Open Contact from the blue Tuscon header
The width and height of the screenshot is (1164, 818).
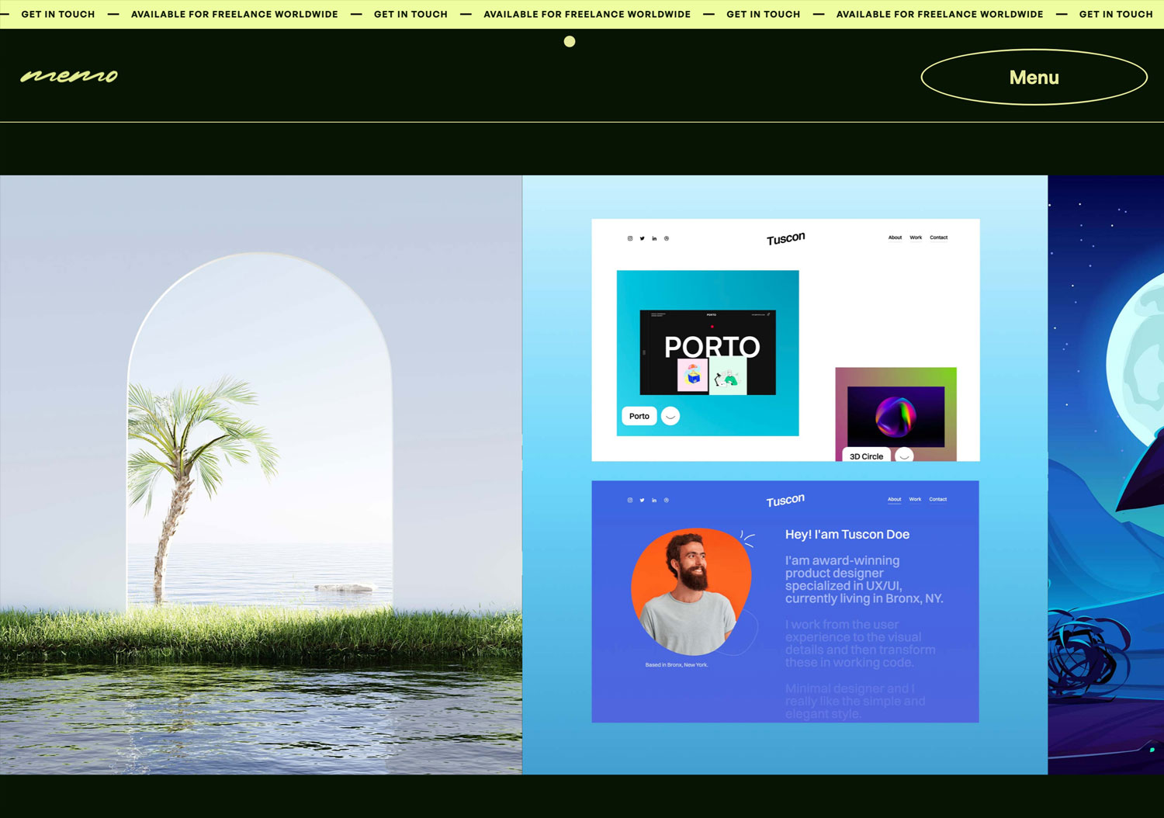point(937,499)
